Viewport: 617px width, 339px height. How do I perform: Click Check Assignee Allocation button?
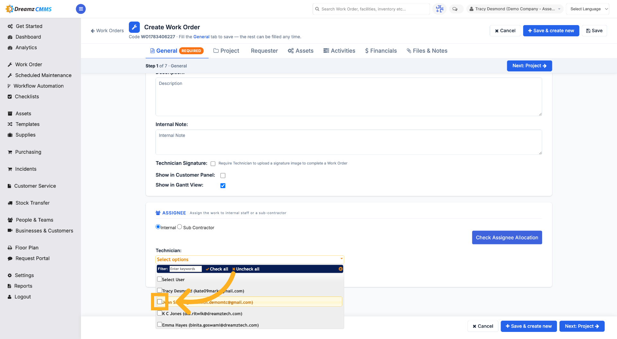point(507,237)
